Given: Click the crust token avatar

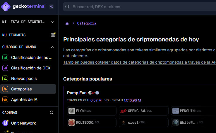Looking at the screenshot, I should (x=124, y=123).
